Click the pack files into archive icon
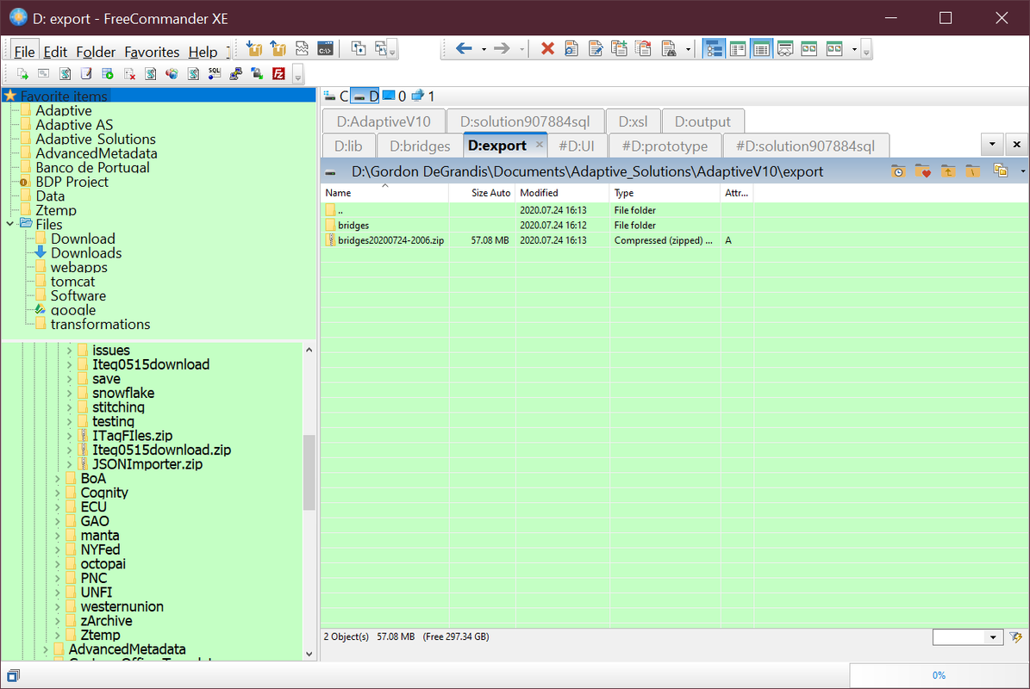The width and height of the screenshot is (1030, 689). (x=253, y=48)
